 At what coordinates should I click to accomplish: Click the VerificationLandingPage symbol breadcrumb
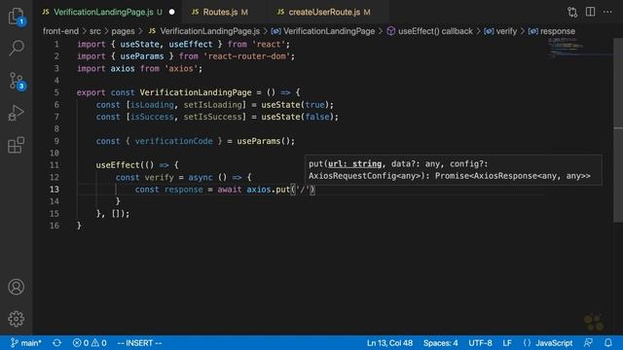pyautogui.click(x=323, y=31)
